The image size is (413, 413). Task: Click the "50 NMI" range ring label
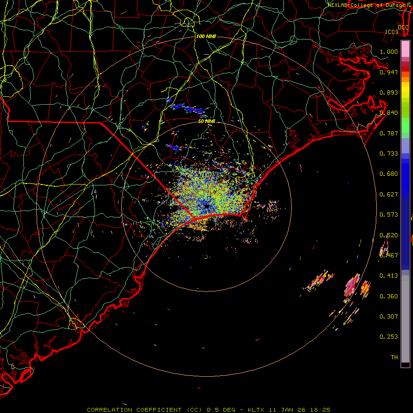(x=207, y=121)
